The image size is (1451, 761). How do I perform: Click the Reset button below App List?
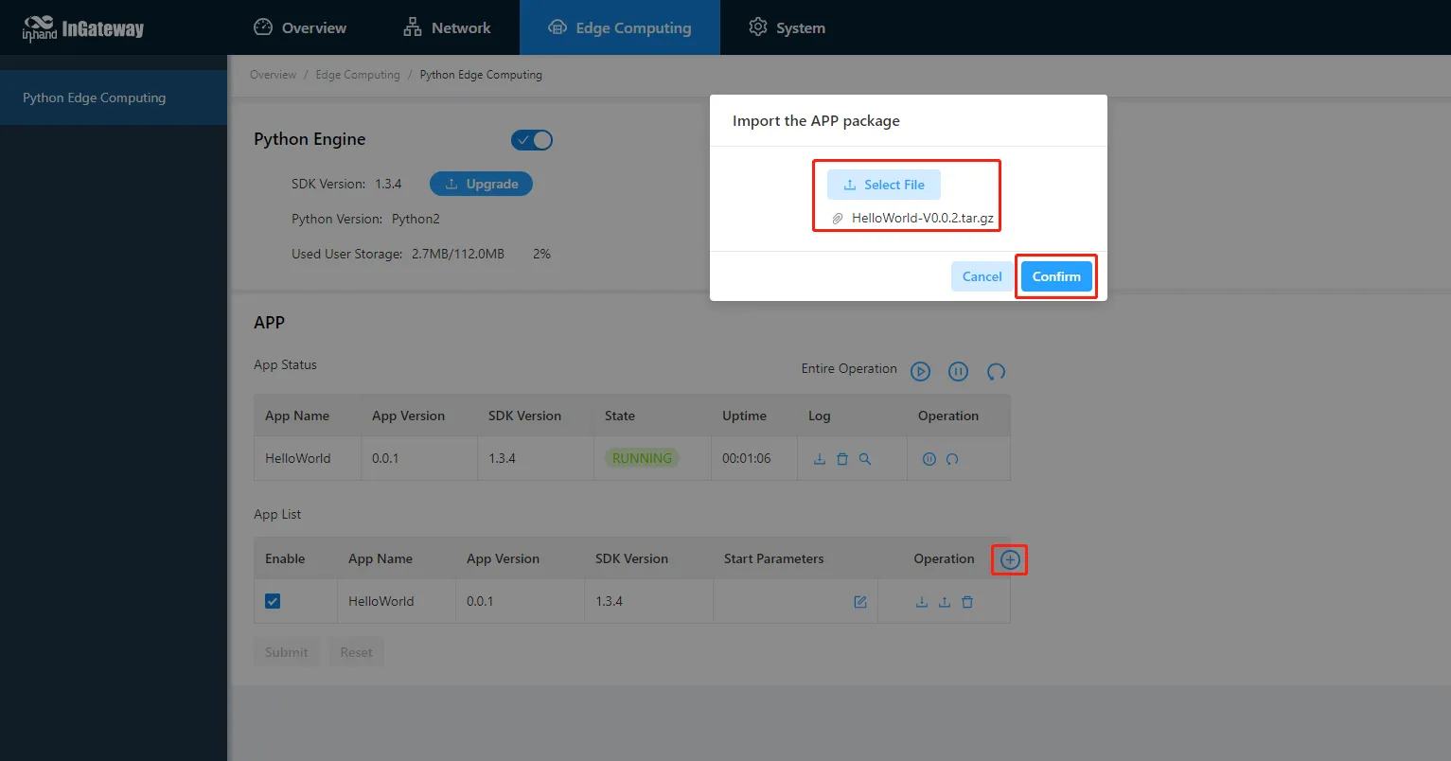click(x=357, y=652)
